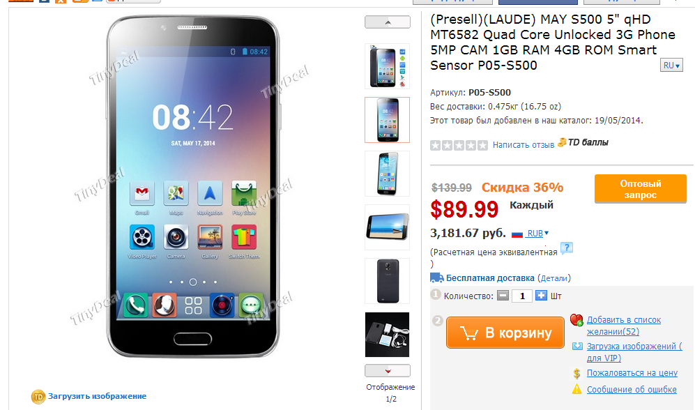Click the TD upload image icon
Viewport: 695px width, 410px height.
tap(38, 396)
